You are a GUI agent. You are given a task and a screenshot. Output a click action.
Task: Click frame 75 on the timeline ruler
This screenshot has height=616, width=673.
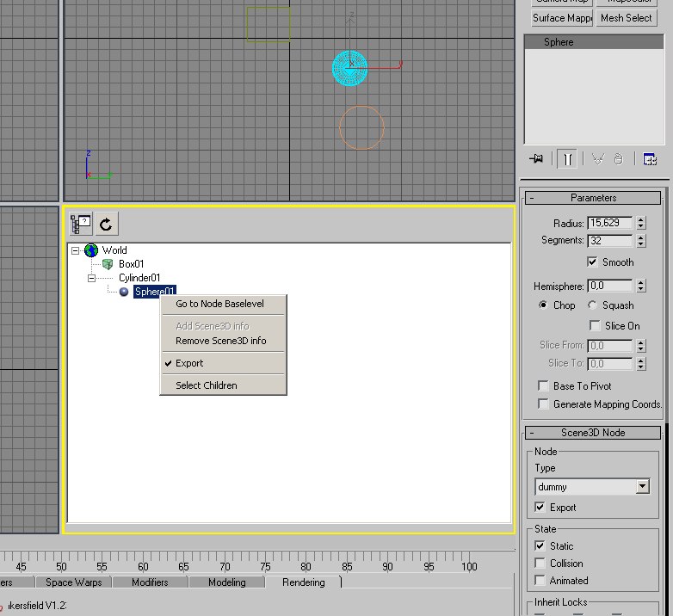tap(265, 567)
